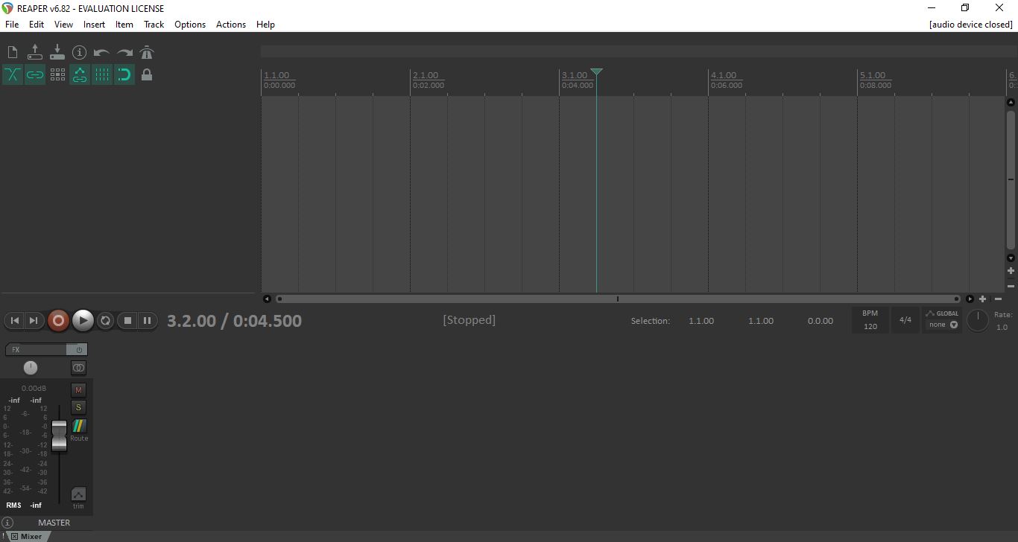Screen dimensions: 1018x542
Task: Redo action with right curved arrow
Action: coord(124,52)
